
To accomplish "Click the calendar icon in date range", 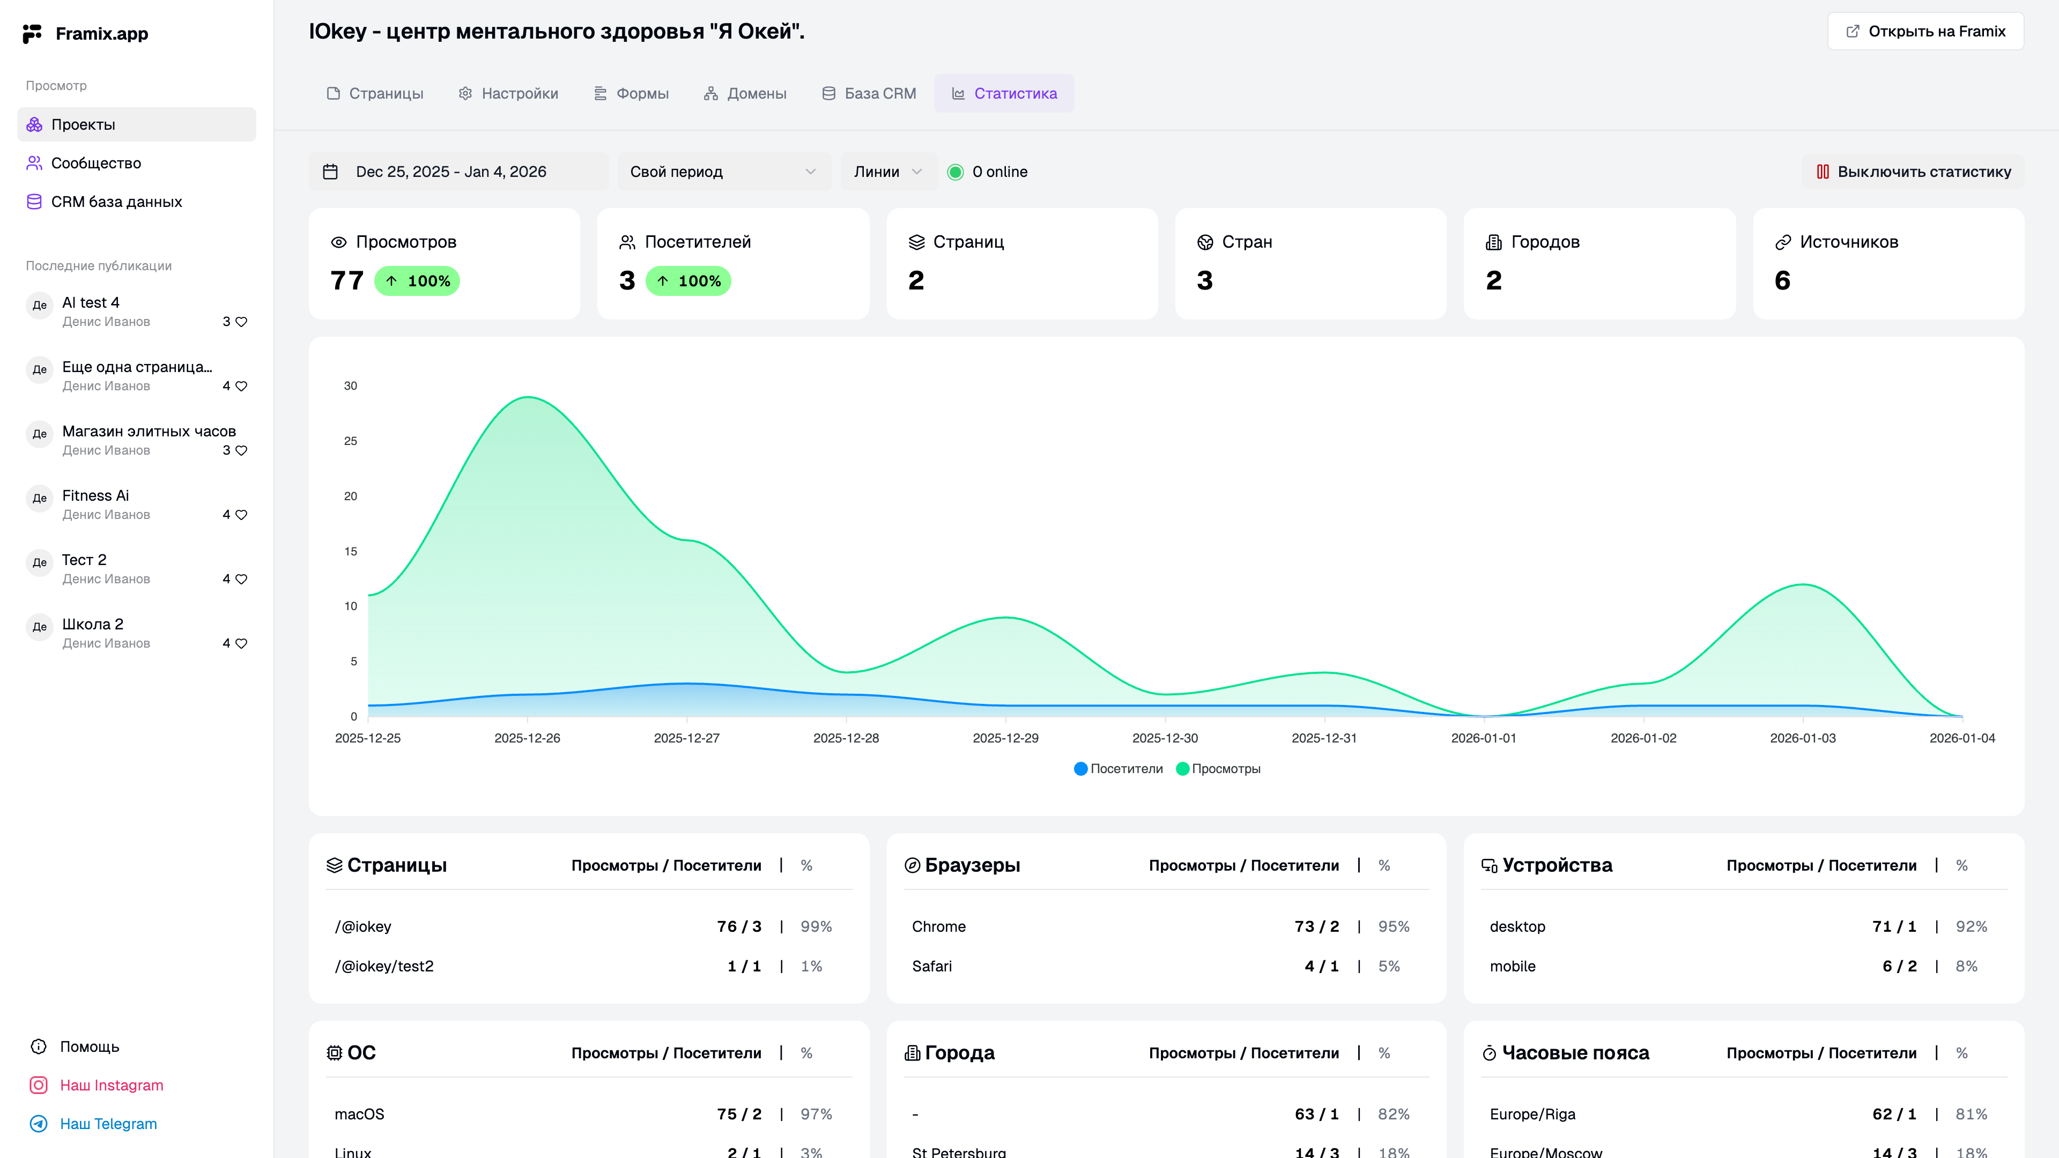I will point(330,172).
